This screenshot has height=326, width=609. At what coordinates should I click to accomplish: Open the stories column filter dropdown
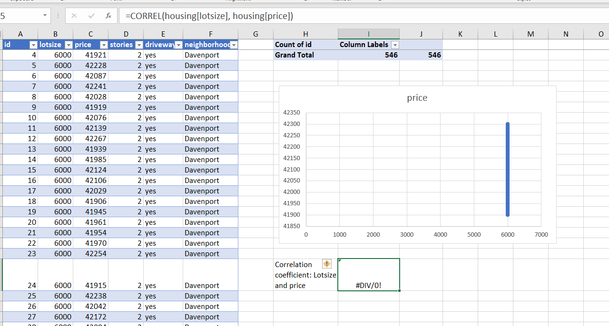(x=139, y=45)
